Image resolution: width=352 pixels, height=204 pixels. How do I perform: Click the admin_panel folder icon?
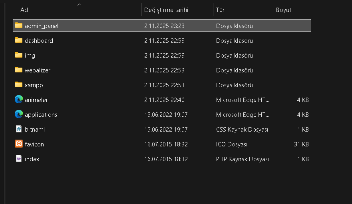tap(19, 26)
